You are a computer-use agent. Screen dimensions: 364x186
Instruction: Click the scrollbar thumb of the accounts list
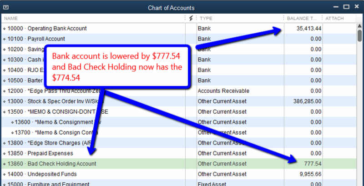(x=359, y=36)
